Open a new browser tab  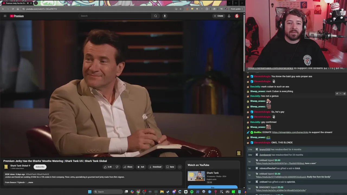click(x=36, y=3)
